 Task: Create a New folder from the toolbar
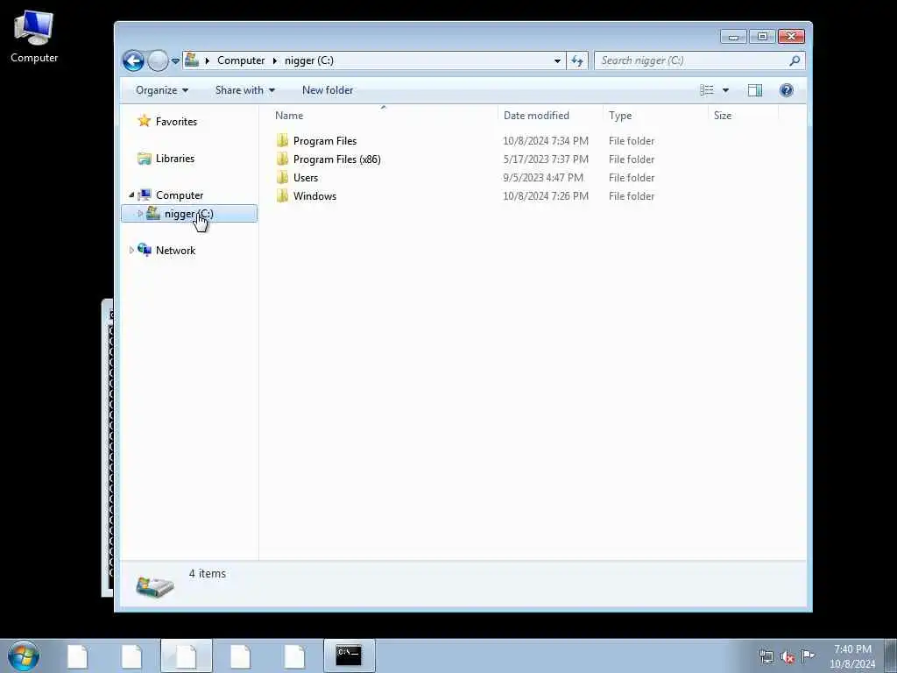click(328, 90)
